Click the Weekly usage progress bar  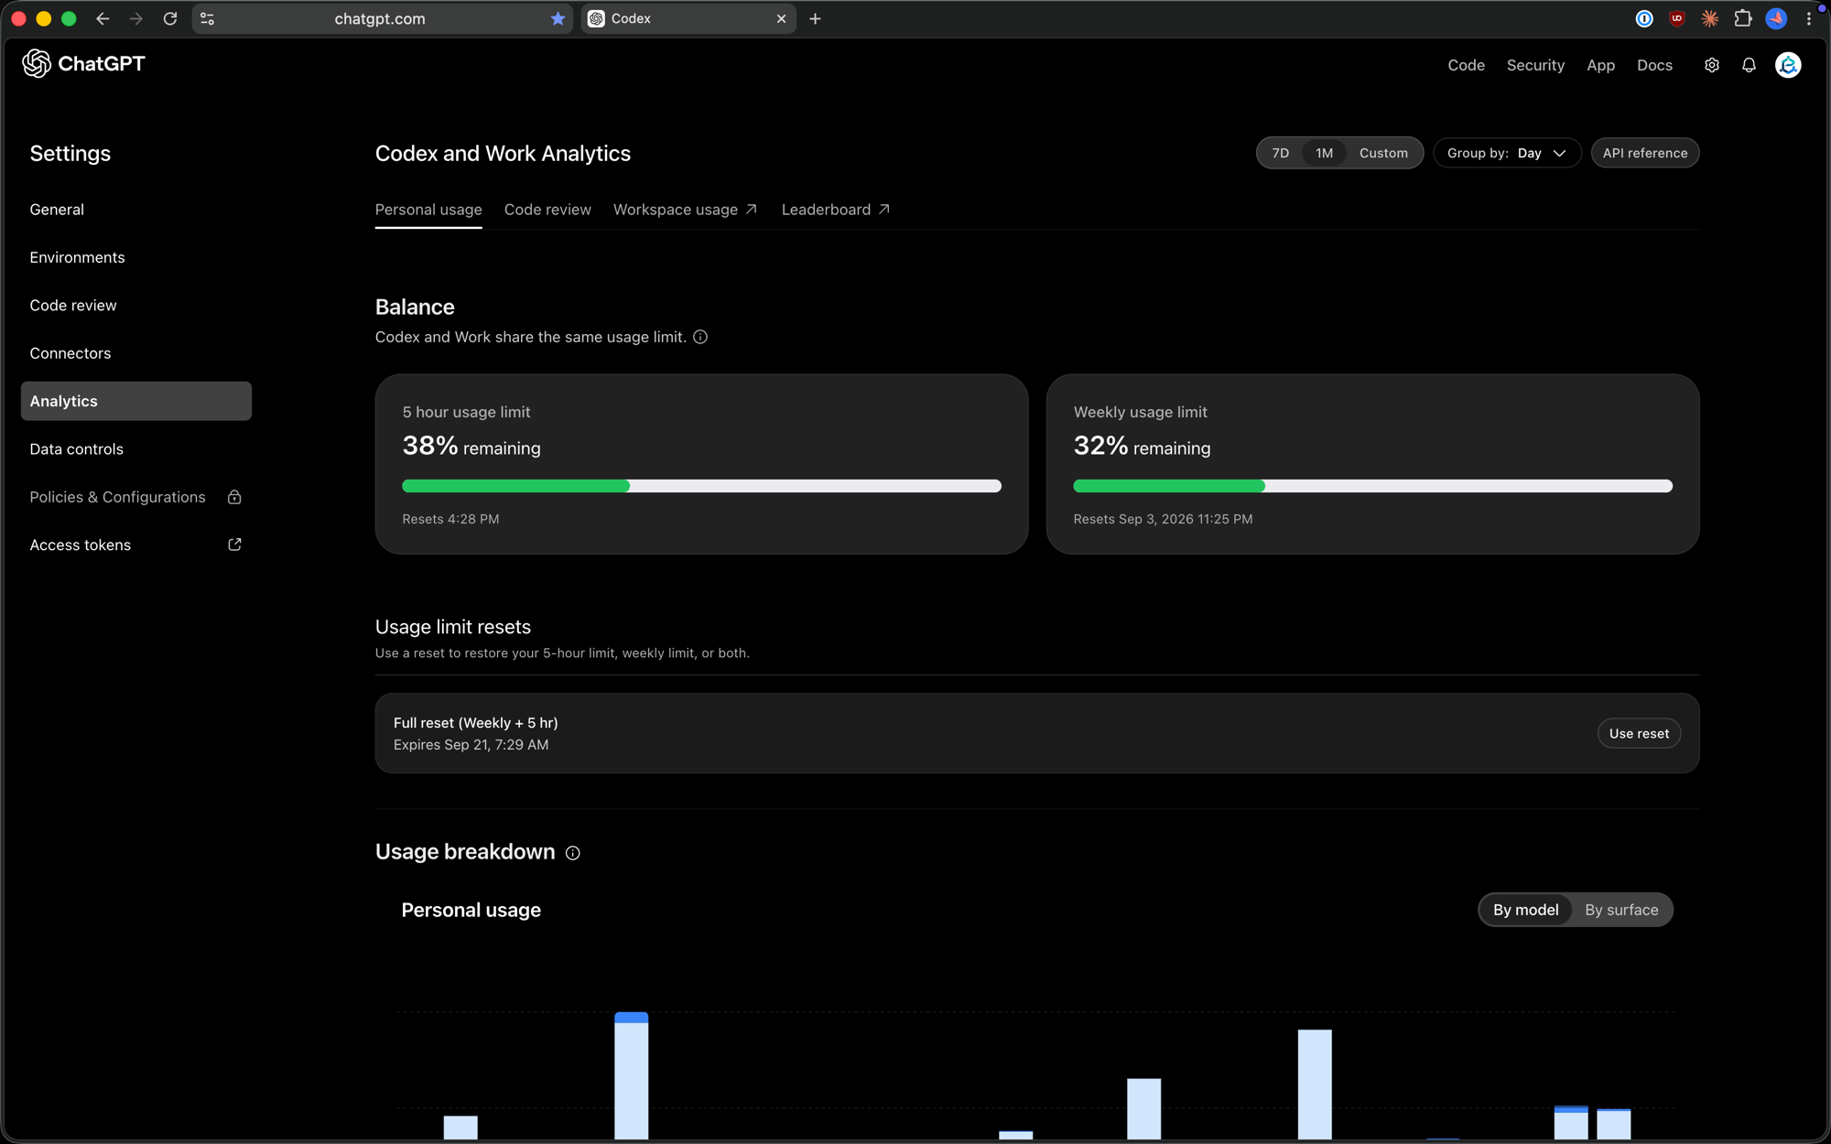pos(1372,486)
